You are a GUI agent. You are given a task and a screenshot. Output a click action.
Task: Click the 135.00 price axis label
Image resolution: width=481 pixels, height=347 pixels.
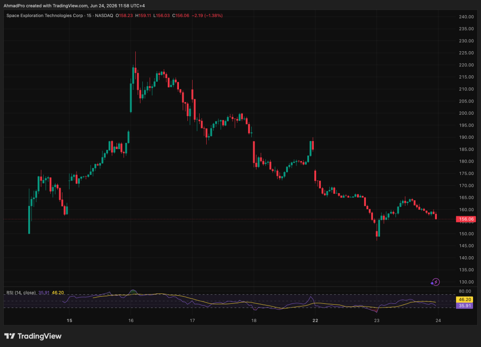coord(466,270)
